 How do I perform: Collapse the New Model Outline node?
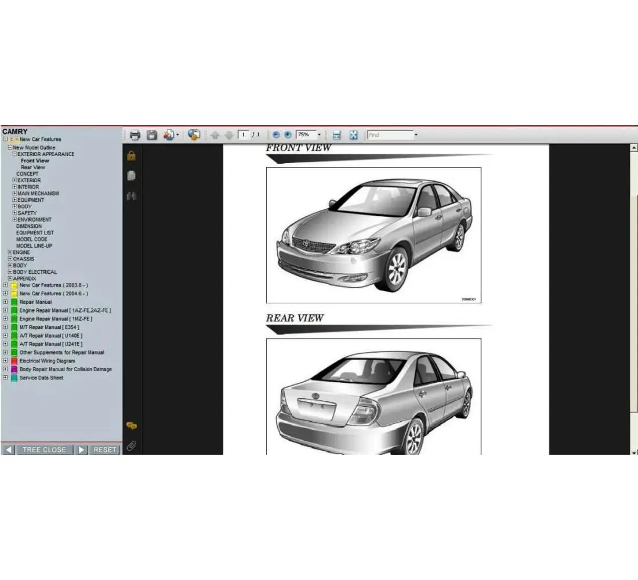click(10, 148)
